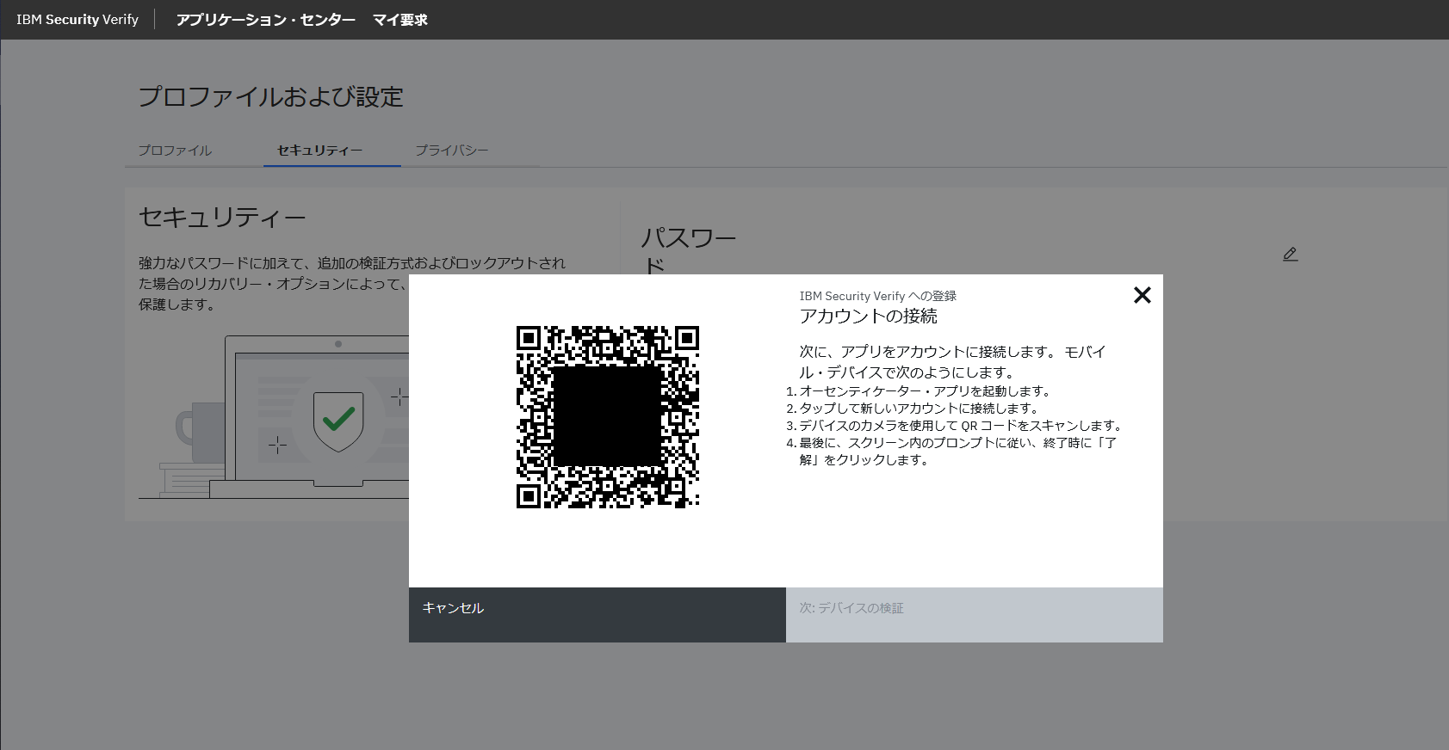Open アプリケーション・センター in top navigation
This screenshot has height=750, width=1449.
click(265, 20)
